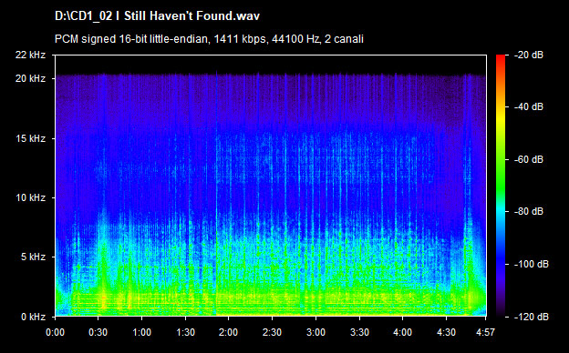This screenshot has height=353, width=569.
Task: Click the '-60 dB' legend label
Action: point(529,159)
